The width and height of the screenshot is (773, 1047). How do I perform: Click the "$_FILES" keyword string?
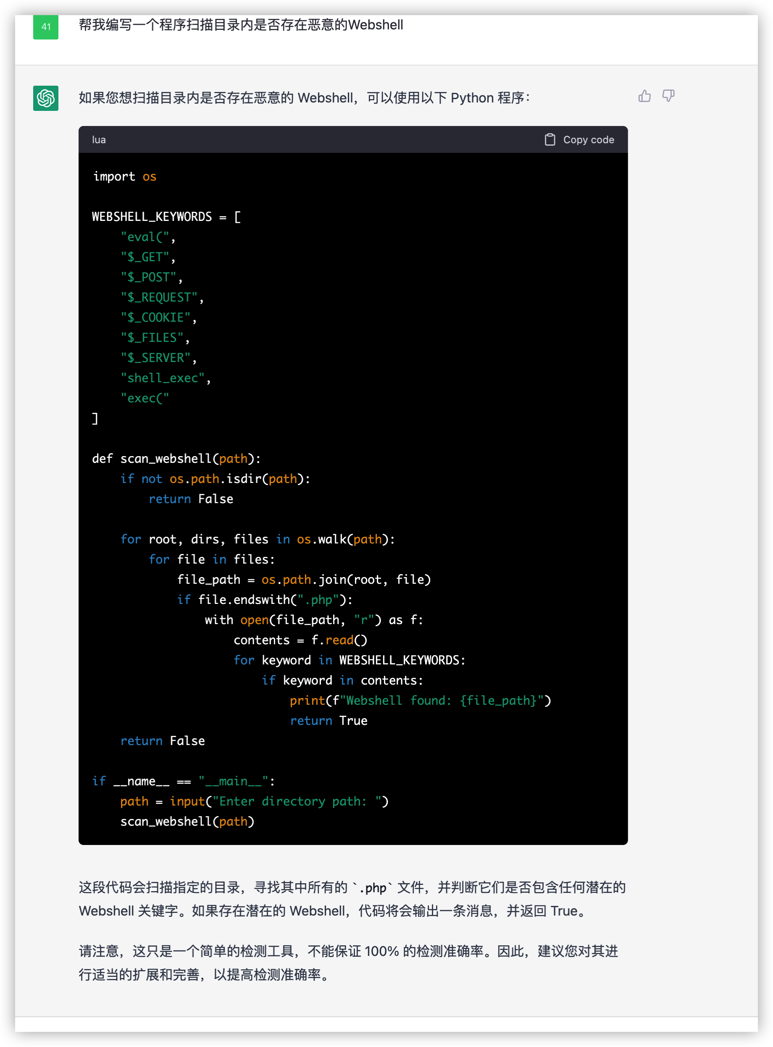coord(152,337)
